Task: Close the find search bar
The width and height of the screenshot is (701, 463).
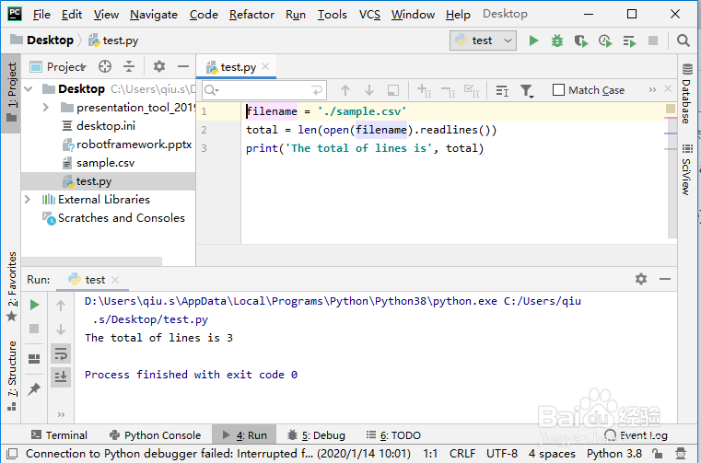Action: pyautogui.click(x=668, y=88)
